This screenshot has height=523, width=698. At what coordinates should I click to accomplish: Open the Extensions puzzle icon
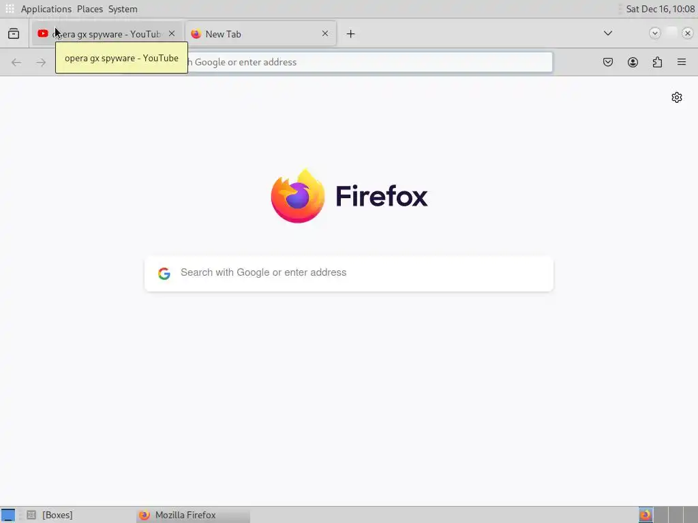658,62
